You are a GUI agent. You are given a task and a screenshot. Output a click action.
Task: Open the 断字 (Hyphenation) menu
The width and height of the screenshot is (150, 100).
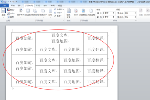58,16
